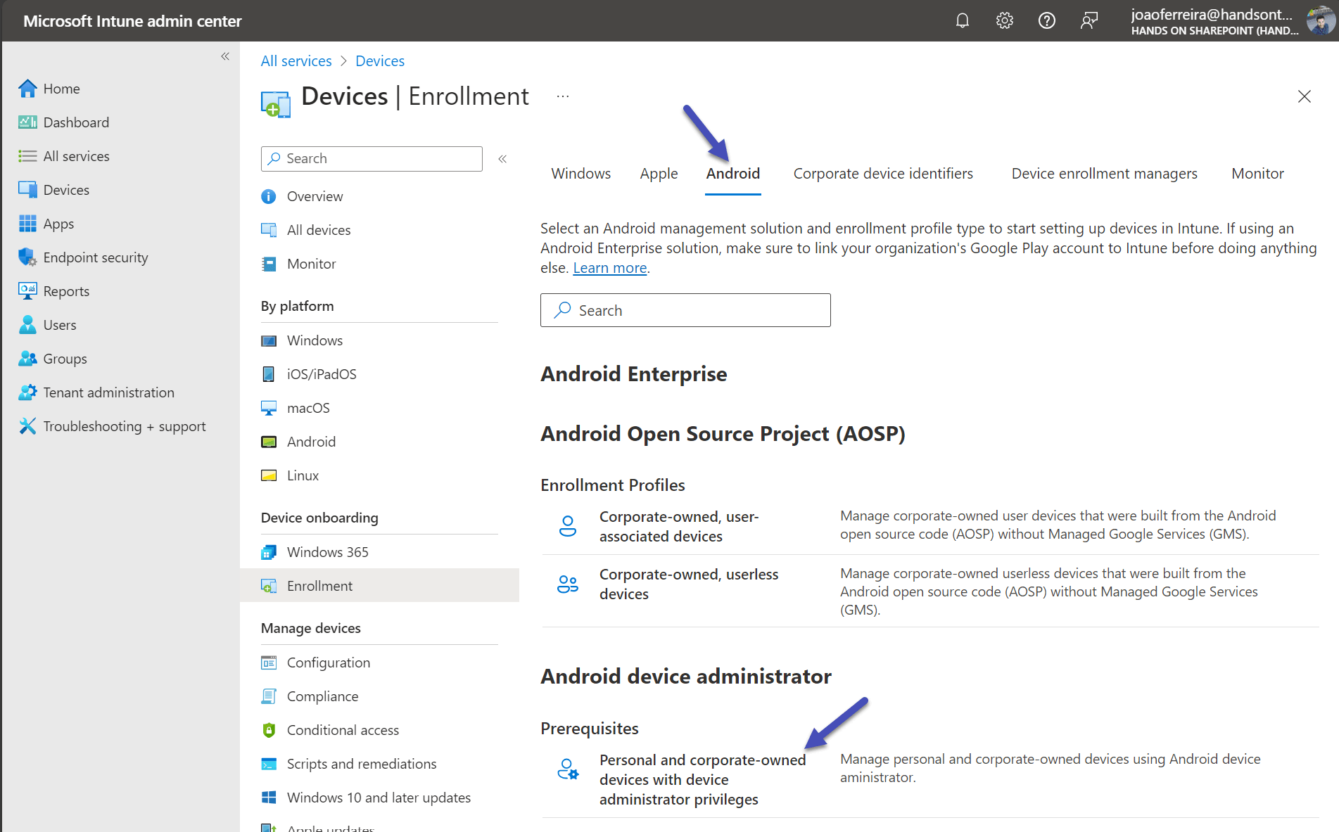Click the Android Enterprise search field
The image size is (1339, 832).
pyautogui.click(x=685, y=309)
